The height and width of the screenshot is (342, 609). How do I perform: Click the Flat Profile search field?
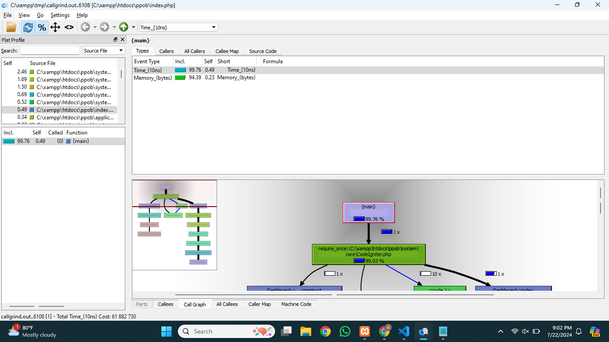(x=50, y=51)
